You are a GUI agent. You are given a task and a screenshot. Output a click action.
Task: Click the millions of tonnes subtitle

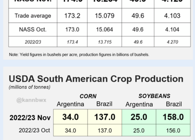click(x=30, y=87)
